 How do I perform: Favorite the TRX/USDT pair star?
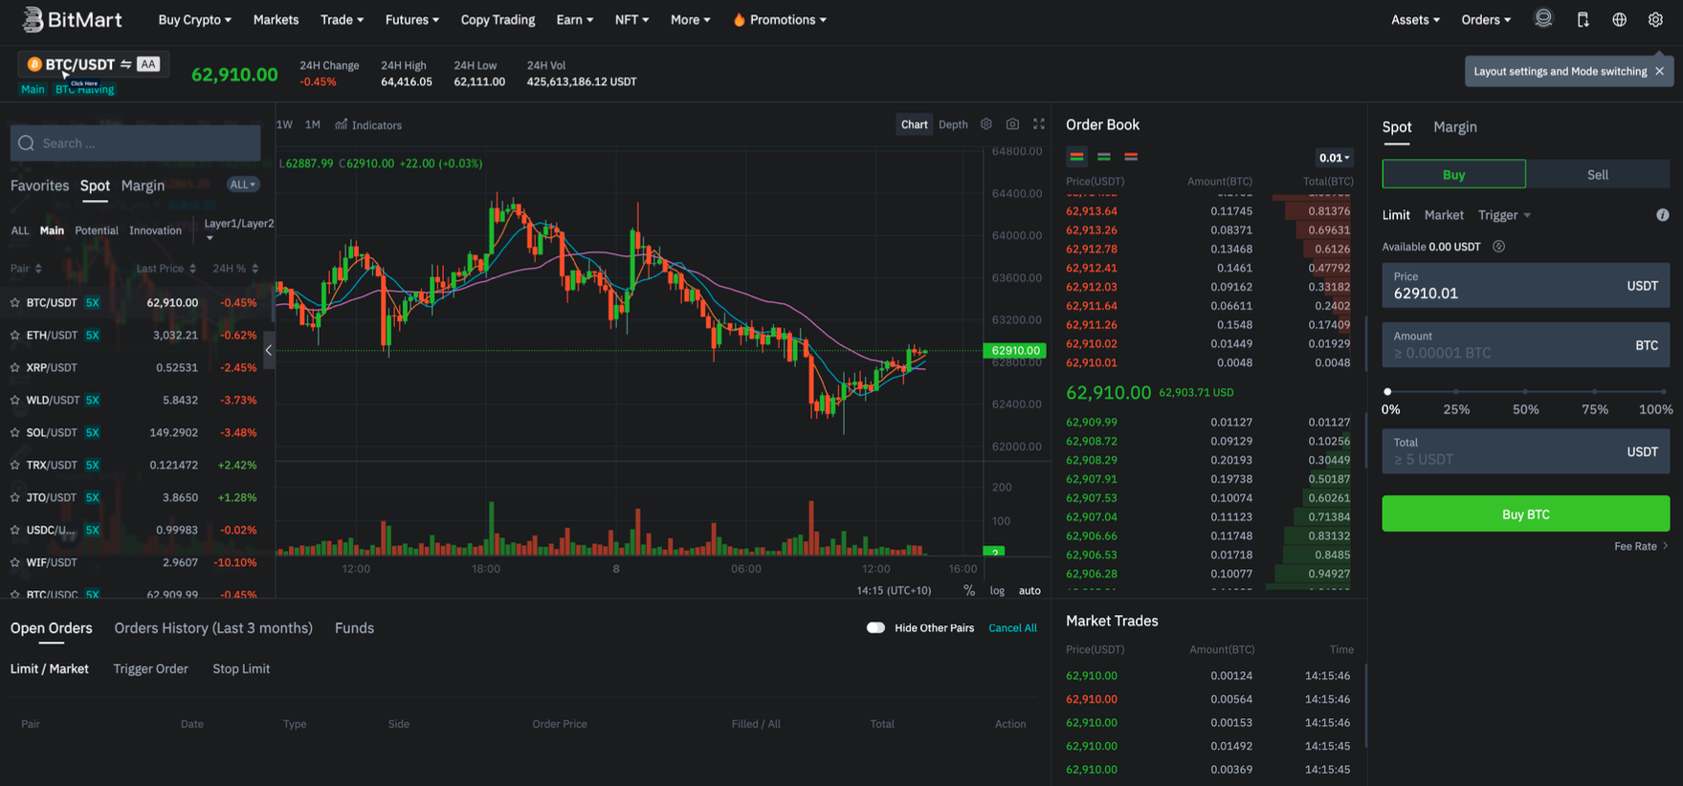15,465
